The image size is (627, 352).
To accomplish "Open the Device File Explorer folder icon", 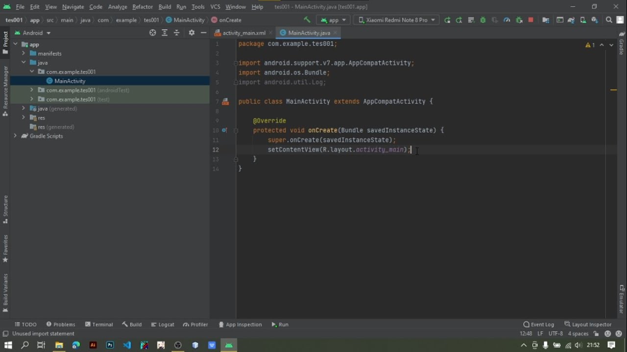I will pos(546,20).
